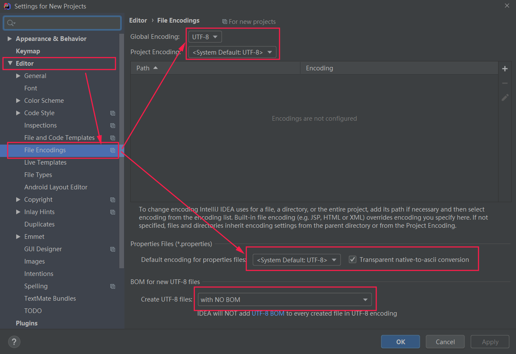Open the Global Encoding dropdown
The image size is (516, 354).
(205, 37)
